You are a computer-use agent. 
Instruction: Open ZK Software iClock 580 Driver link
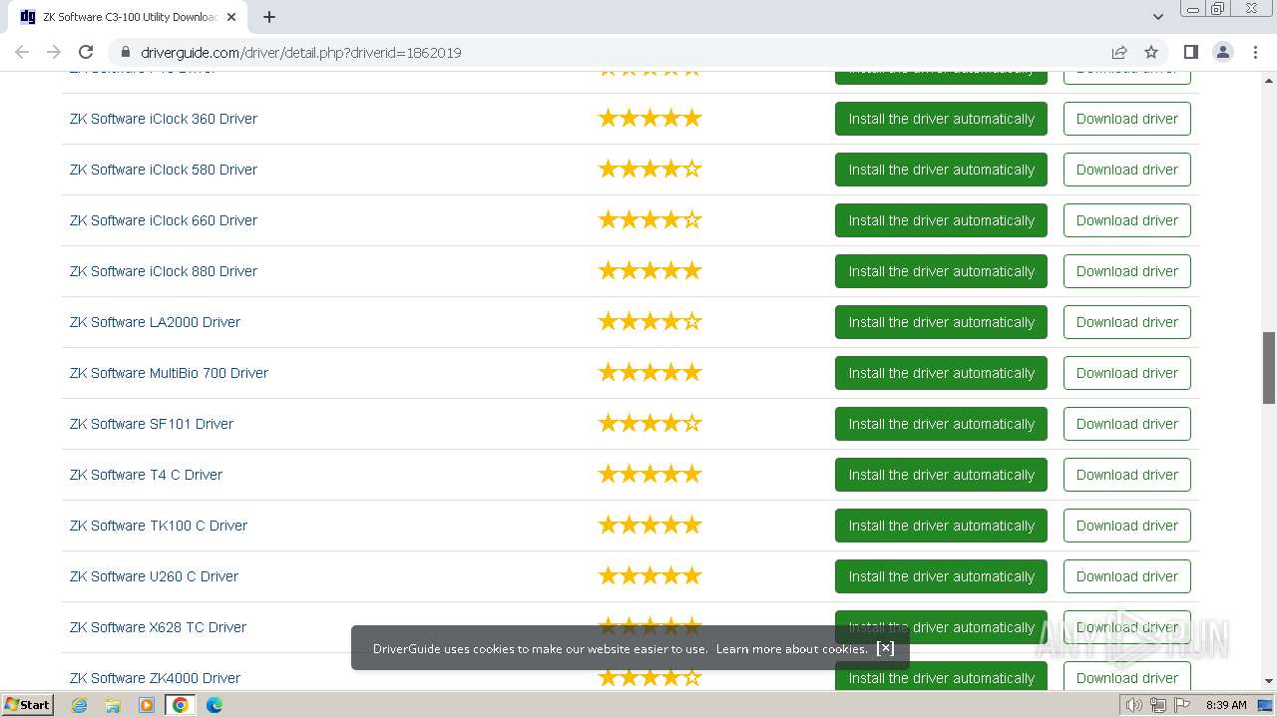[x=164, y=170]
